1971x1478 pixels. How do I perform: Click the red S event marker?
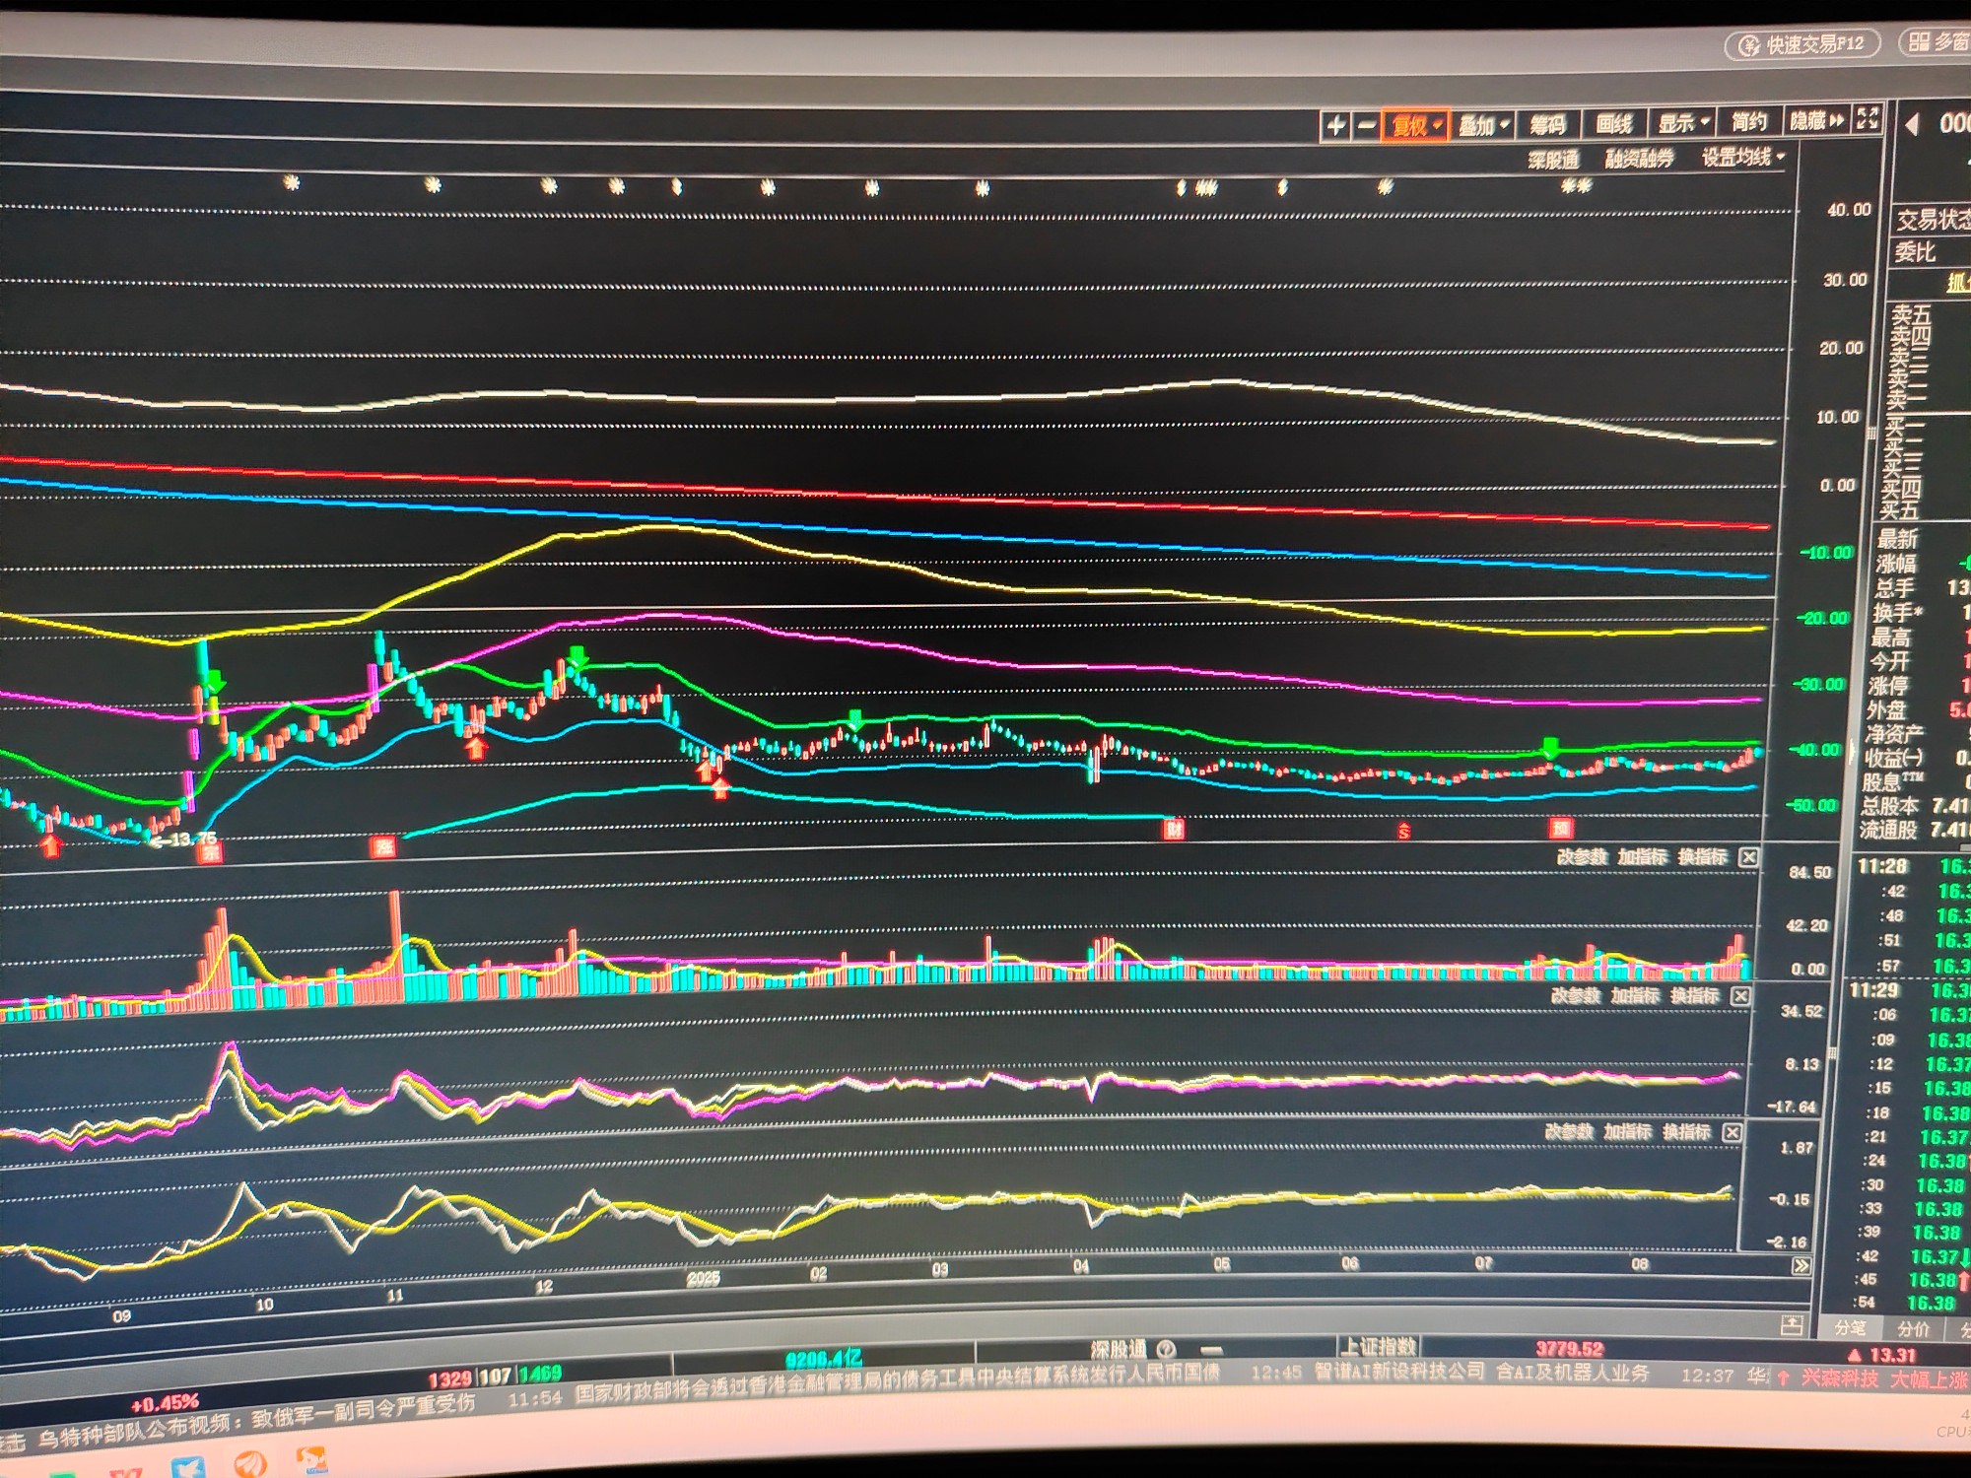click(x=1403, y=833)
